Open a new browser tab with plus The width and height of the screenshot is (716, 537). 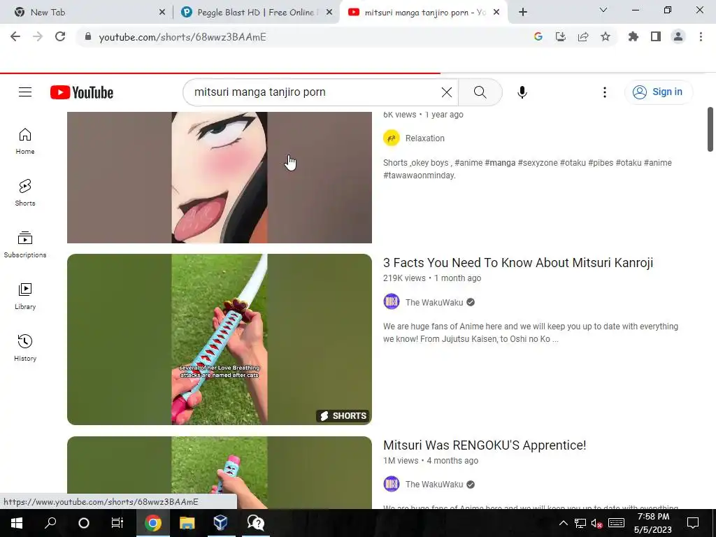coord(523,13)
